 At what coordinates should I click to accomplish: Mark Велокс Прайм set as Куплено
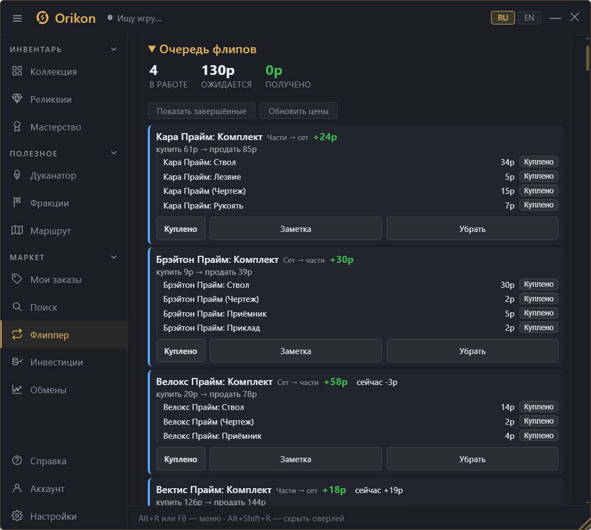pyautogui.click(x=180, y=459)
